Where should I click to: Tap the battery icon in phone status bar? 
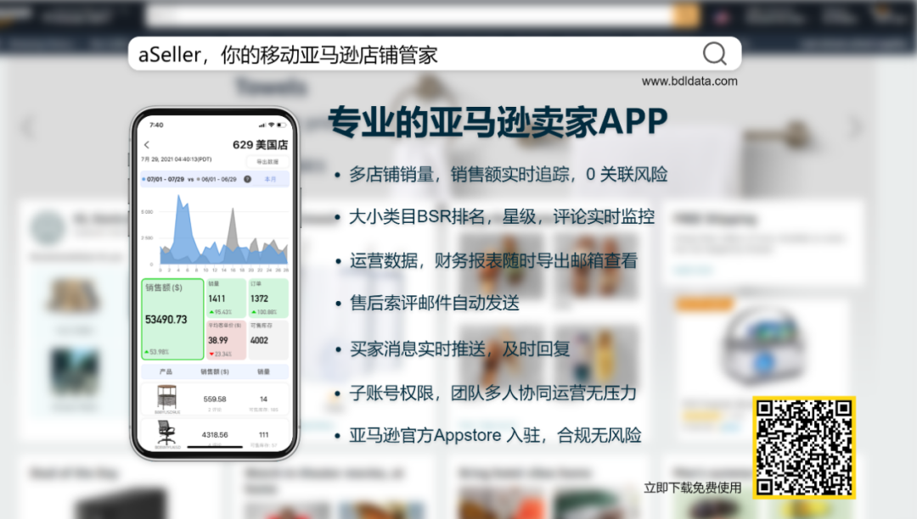pyautogui.click(x=283, y=125)
